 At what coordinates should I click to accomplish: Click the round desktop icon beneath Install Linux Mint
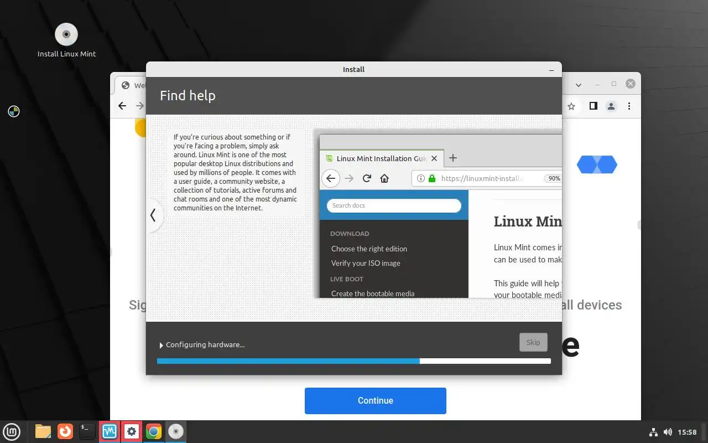14,112
